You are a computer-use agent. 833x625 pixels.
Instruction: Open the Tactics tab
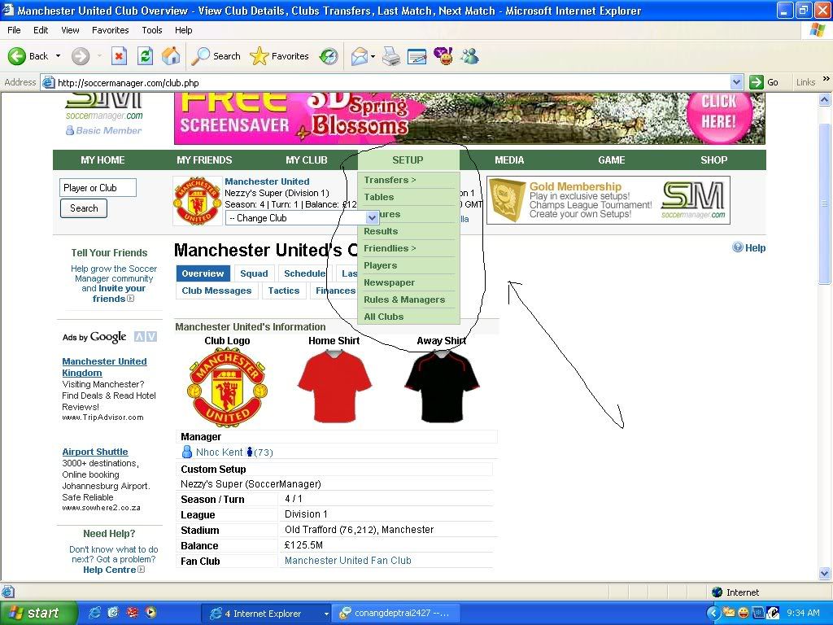pyautogui.click(x=284, y=291)
